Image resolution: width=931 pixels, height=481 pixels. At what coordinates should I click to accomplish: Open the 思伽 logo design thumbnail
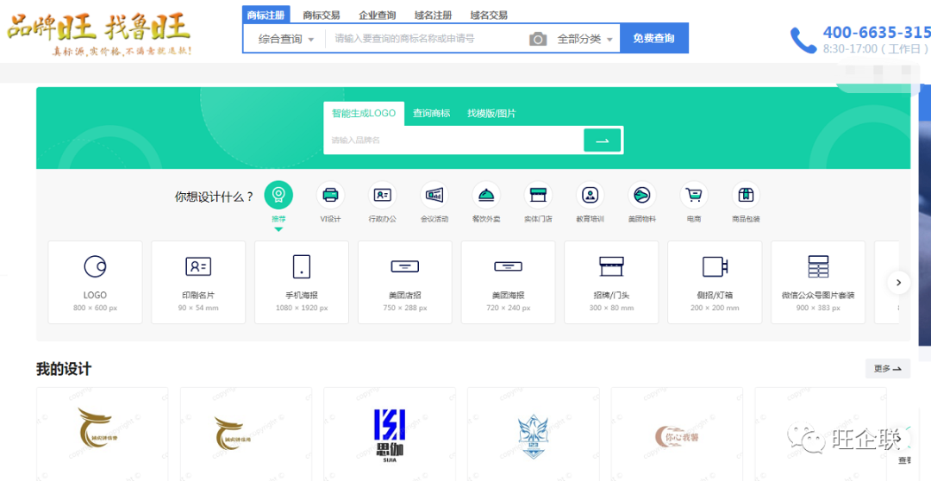coord(389,434)
